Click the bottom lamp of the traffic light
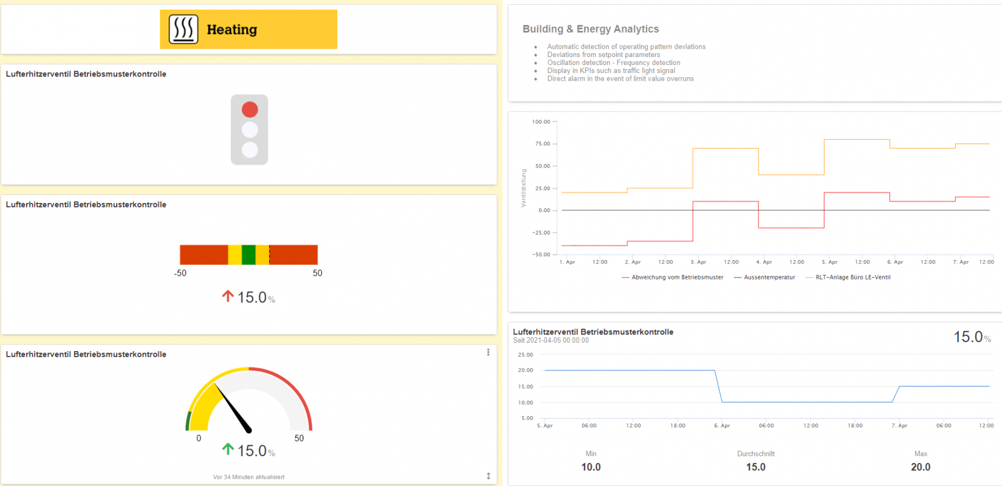 pos(250,149)
